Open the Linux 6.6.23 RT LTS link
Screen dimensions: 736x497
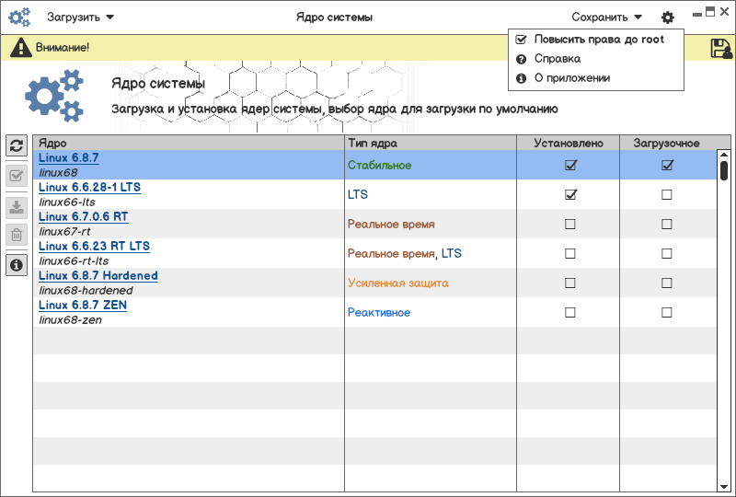94,247
